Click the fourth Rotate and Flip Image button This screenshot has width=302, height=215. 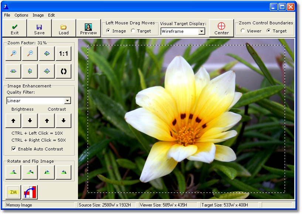coord(64,172)
